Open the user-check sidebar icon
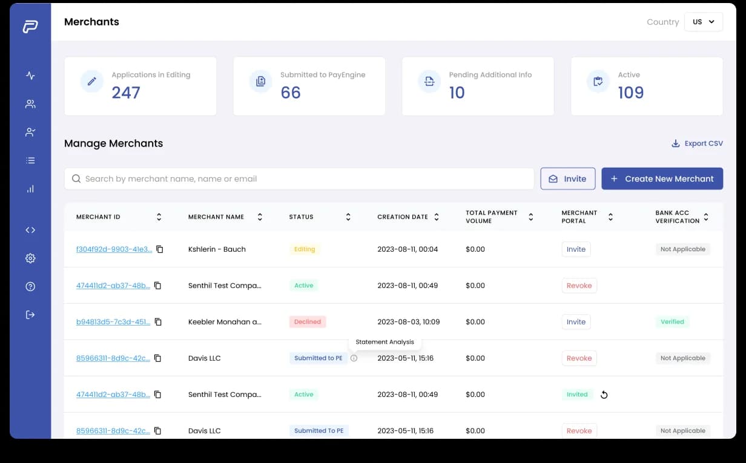This screenshot has height=463, width=746. tap(30, 132)
